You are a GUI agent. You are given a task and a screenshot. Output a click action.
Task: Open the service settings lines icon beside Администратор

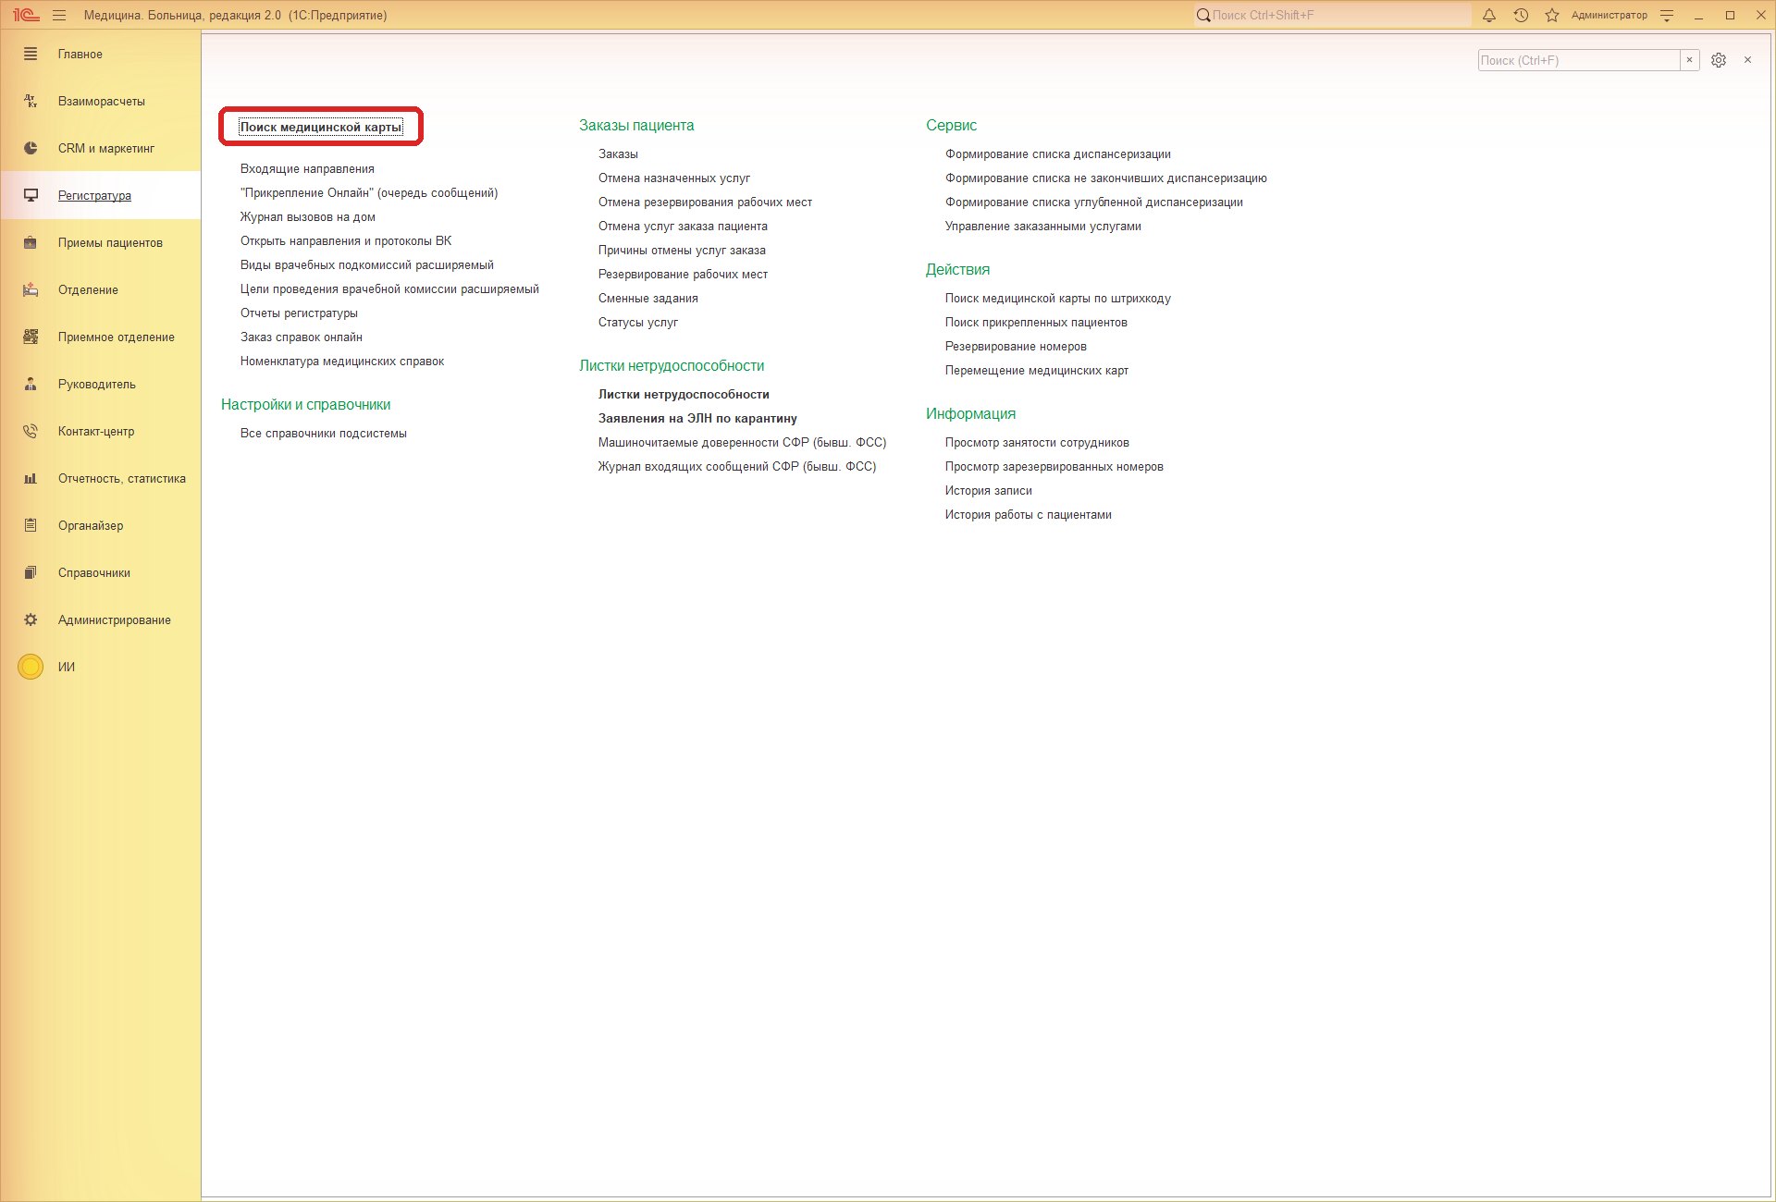(1667, 15)
